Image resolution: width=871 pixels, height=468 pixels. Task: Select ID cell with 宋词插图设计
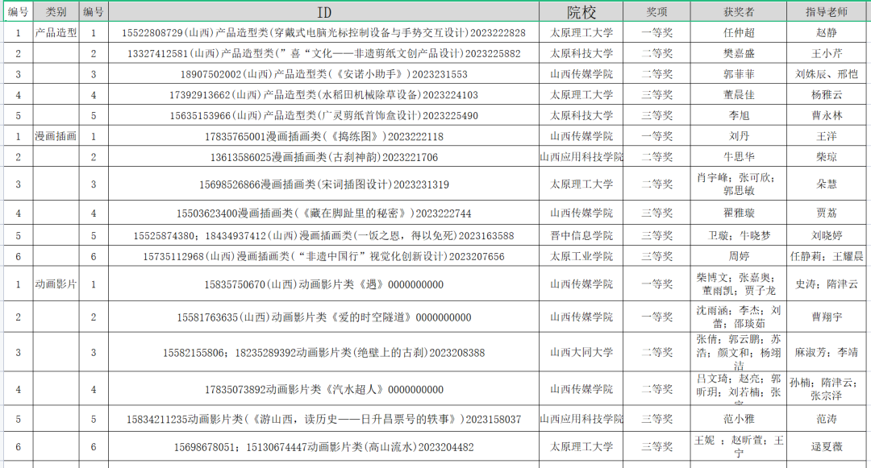click(x=324, y=184)
